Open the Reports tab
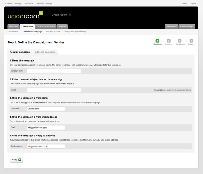Viewport: 203px width, 174px height. tap(62, 27)
